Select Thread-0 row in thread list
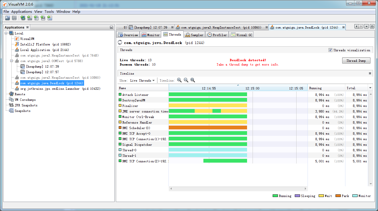The image size is (378, 211). (242, 150)
